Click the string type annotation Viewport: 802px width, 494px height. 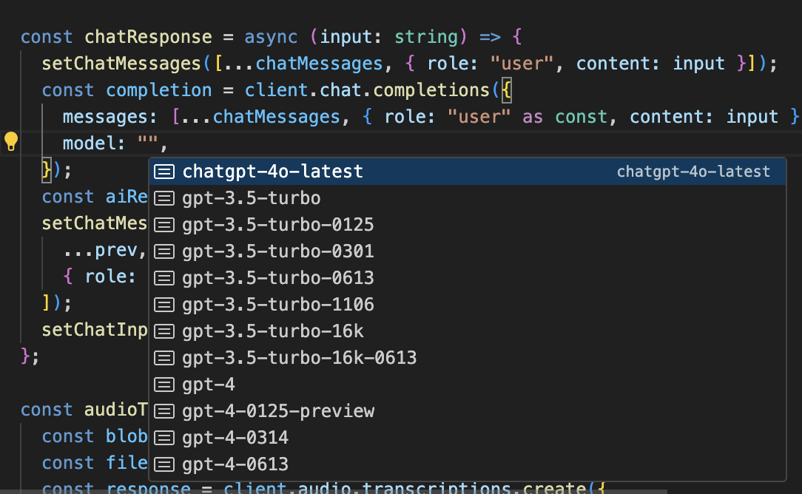pyautogui.click(x=426, y=37)
